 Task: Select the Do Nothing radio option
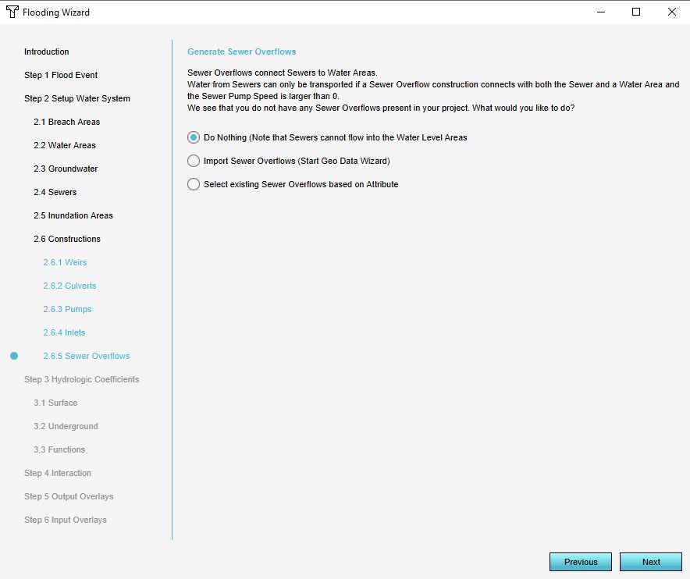pyautogui.click(x=194, y=137)
